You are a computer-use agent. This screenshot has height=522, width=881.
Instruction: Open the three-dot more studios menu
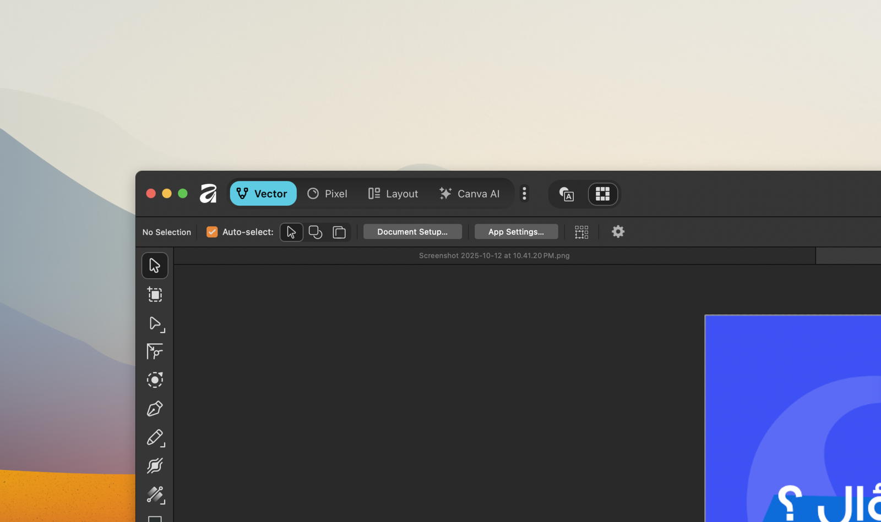click(524, 194)
